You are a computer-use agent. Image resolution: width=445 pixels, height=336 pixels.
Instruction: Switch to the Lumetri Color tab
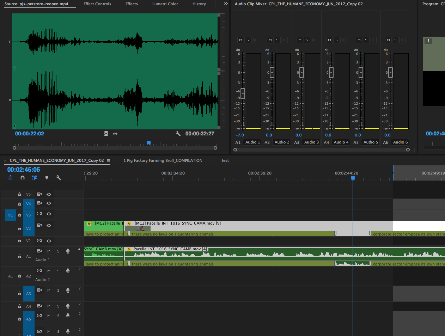tap(165, 4)
